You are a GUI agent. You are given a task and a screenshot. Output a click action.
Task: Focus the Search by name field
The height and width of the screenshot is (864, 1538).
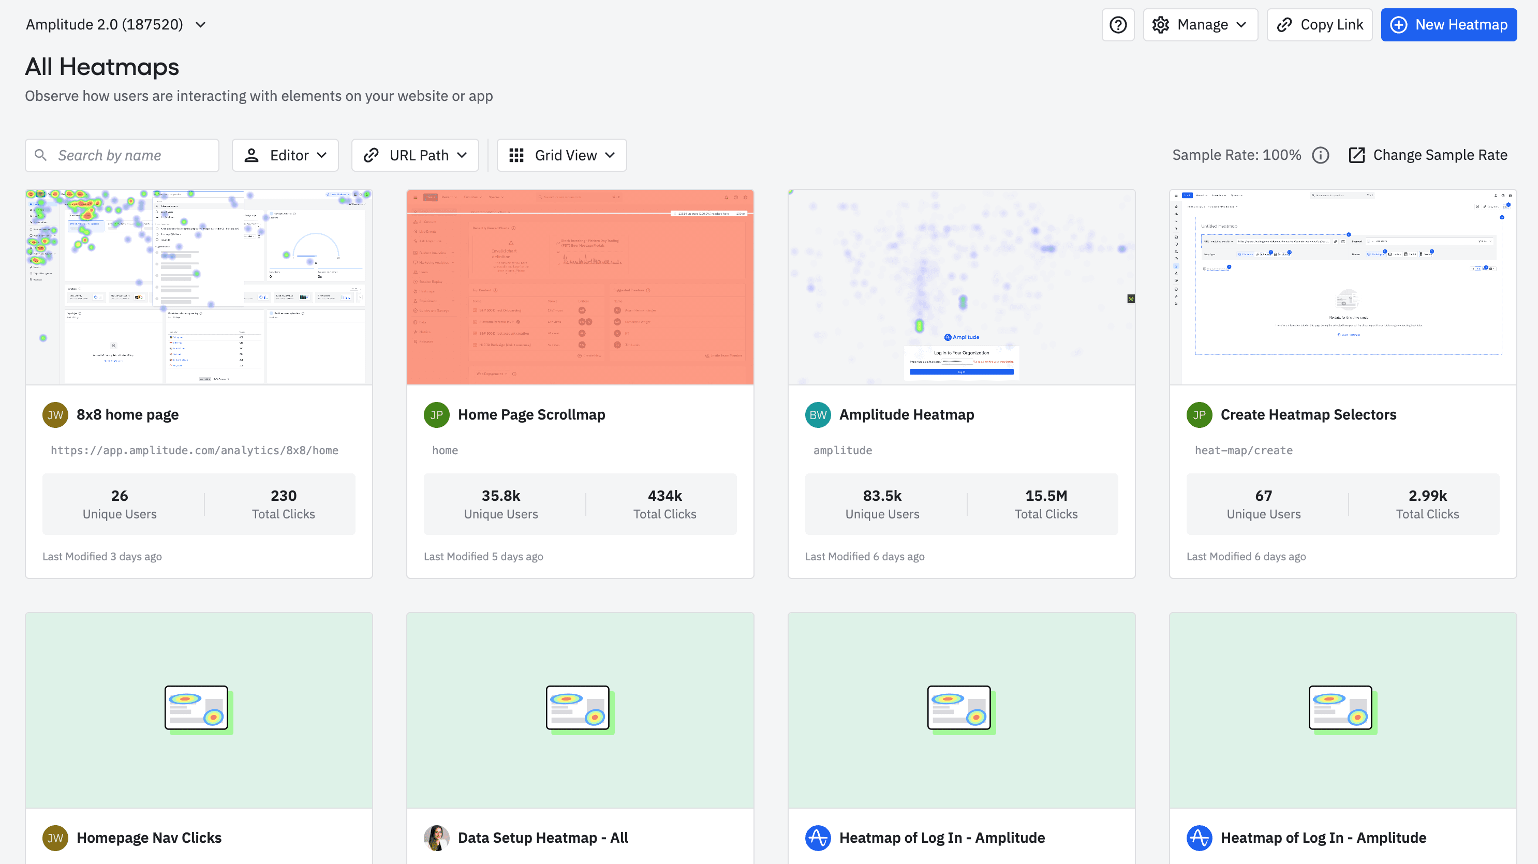[131, 155]
